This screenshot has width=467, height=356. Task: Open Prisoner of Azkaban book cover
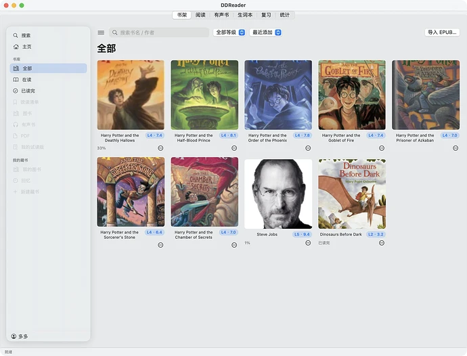coord(426,95)
